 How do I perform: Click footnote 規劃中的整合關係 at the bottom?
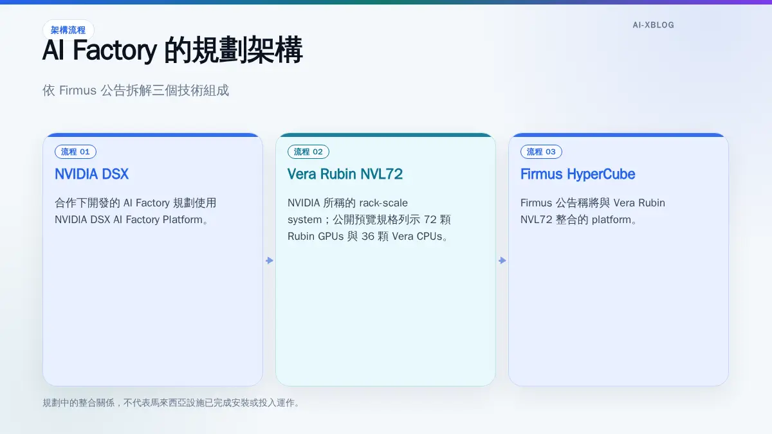pos(172,403)
